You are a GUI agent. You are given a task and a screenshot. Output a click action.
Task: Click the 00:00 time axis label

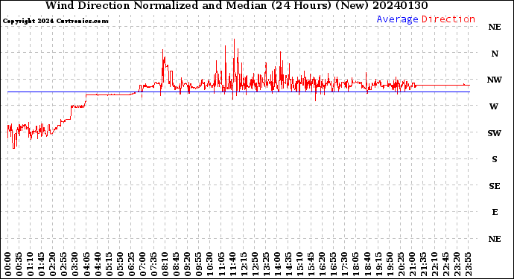pos(8,264)
